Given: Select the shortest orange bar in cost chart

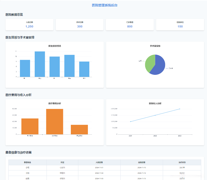Looking at the screenshot, I should pyautogui.click(x=79, y=130).
